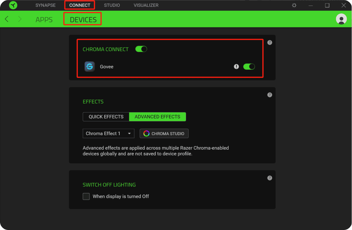Open the user profile avatar
The height and width of the screenshot is (230, 352).
pos(341,19)
